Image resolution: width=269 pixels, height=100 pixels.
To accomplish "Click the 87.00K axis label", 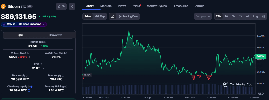I will [261, 36].
